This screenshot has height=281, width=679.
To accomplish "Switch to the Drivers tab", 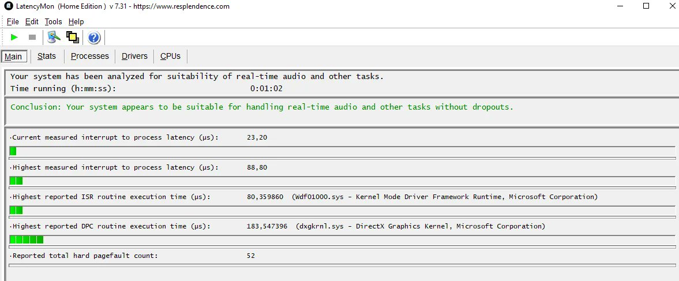I will (x=134, y=57).
